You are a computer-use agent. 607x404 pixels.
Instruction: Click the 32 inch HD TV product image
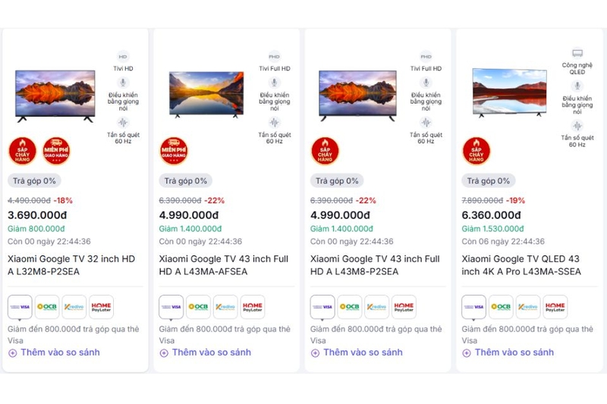pos(55,95)
